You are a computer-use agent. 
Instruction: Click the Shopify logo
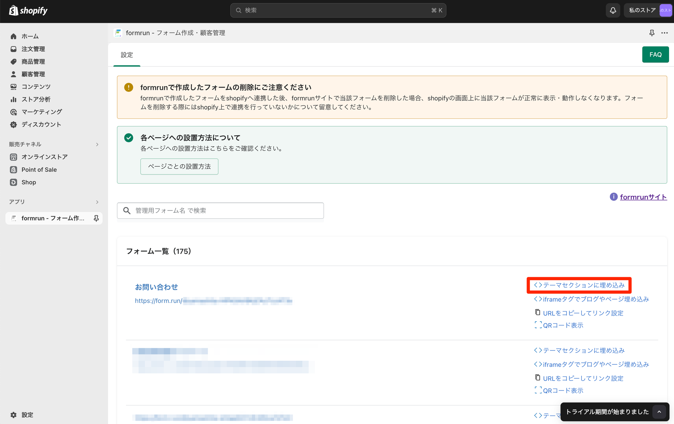pyautogui.click(x=28, y=11)
